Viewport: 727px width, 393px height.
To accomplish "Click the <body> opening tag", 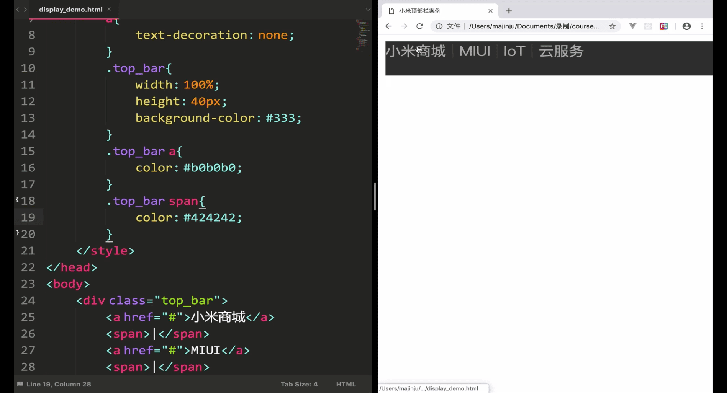I will (68, 284).
